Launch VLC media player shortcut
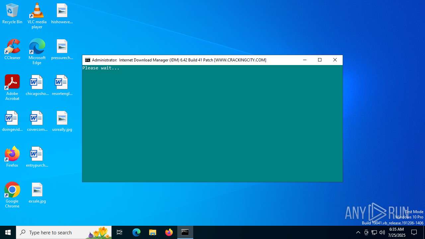The height and width of the screenshot is (239, 425). tap(37, 16)
